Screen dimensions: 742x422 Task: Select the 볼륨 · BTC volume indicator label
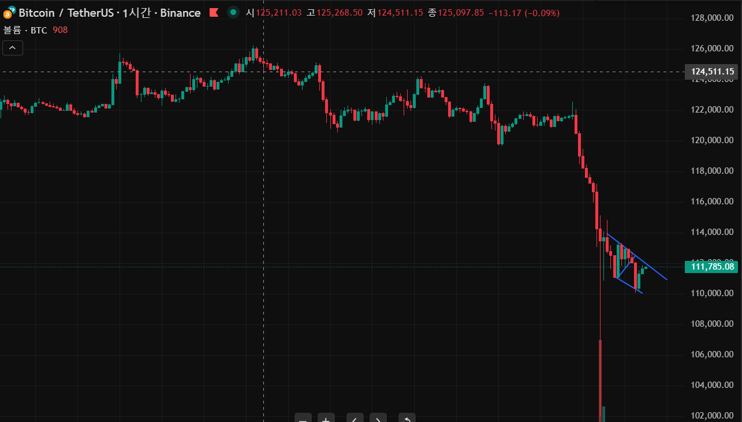25,30
